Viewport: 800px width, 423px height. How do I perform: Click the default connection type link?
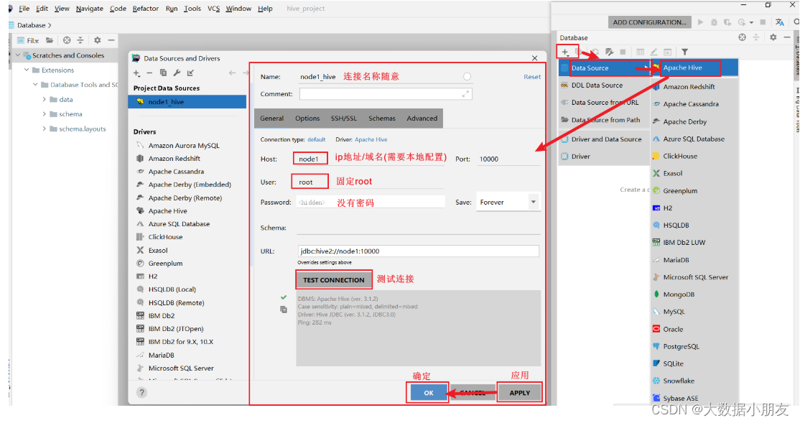tap(316, 140)
